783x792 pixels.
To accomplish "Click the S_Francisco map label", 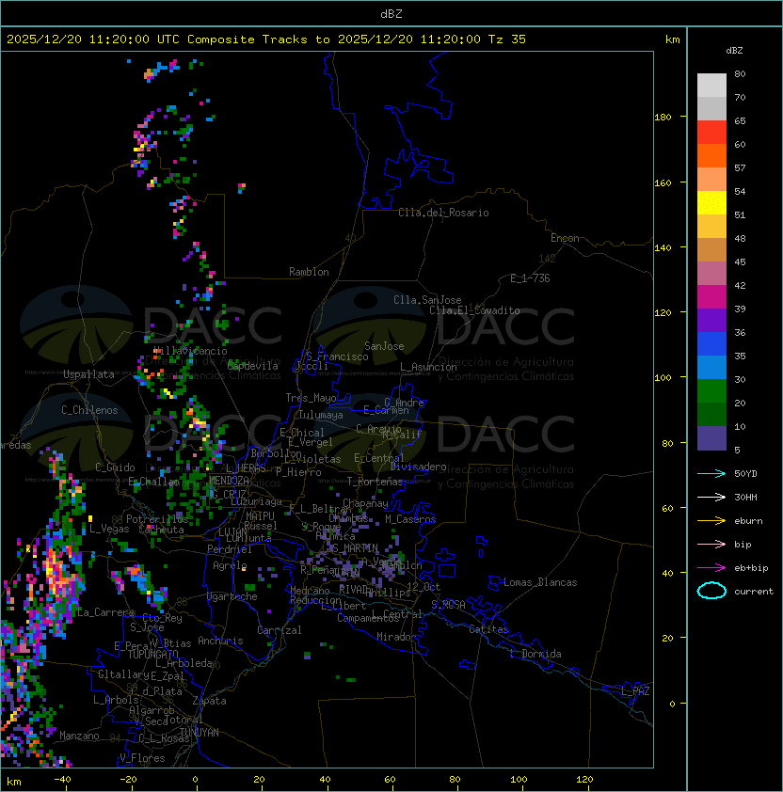I will pyautogui.click(x=337, y=356).
